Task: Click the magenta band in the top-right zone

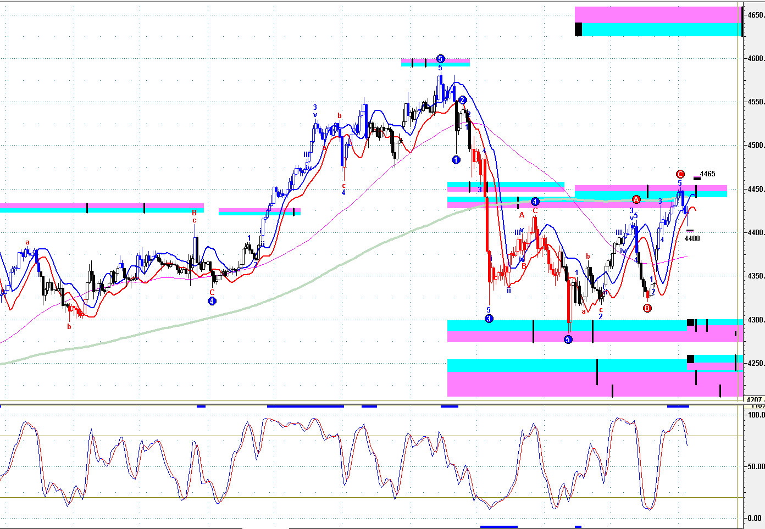Action: pyautogui.click(x=658, y=15)
